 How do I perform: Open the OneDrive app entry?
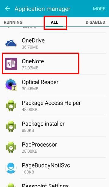(54, 43)
